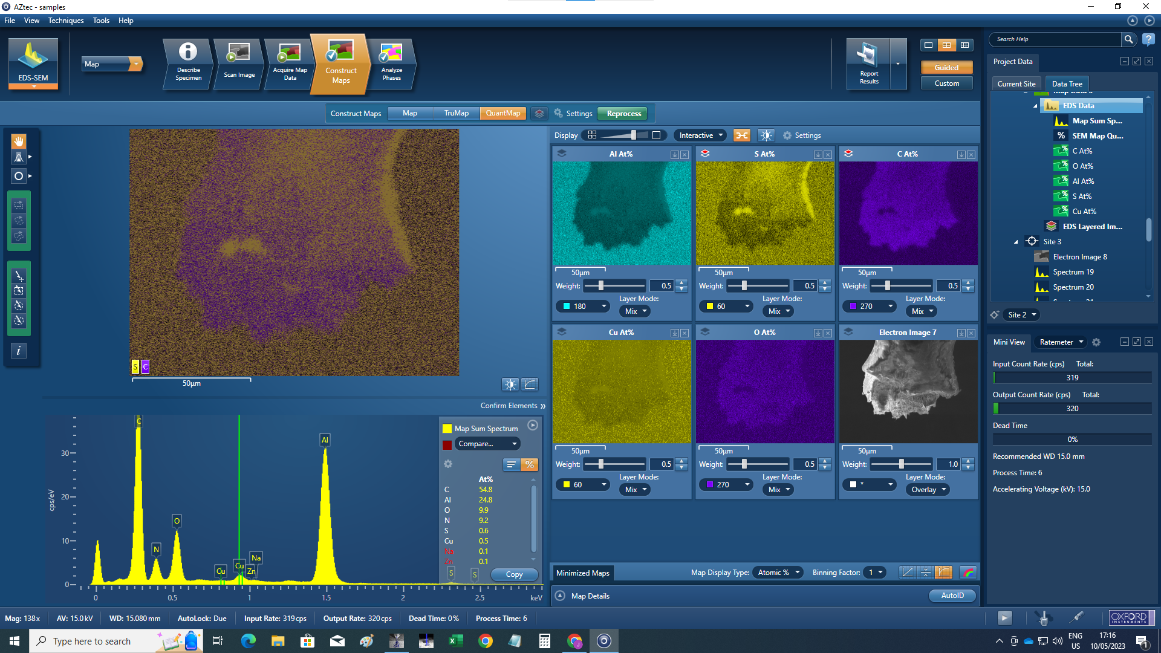Click brightness icon below layered image
The width and height of the screenshot is (1161, 653).
[x=510, y=385]
